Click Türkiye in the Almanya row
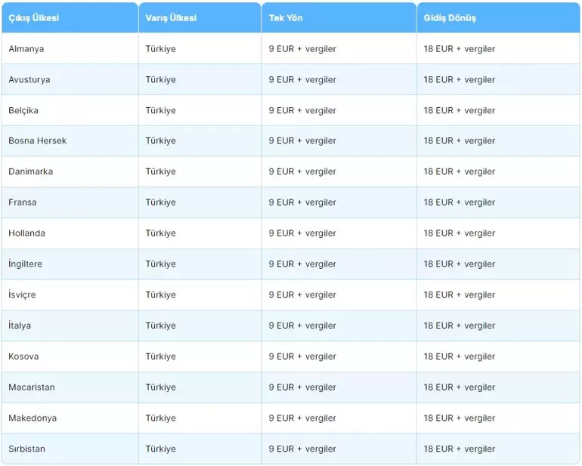 pos(161,48)
